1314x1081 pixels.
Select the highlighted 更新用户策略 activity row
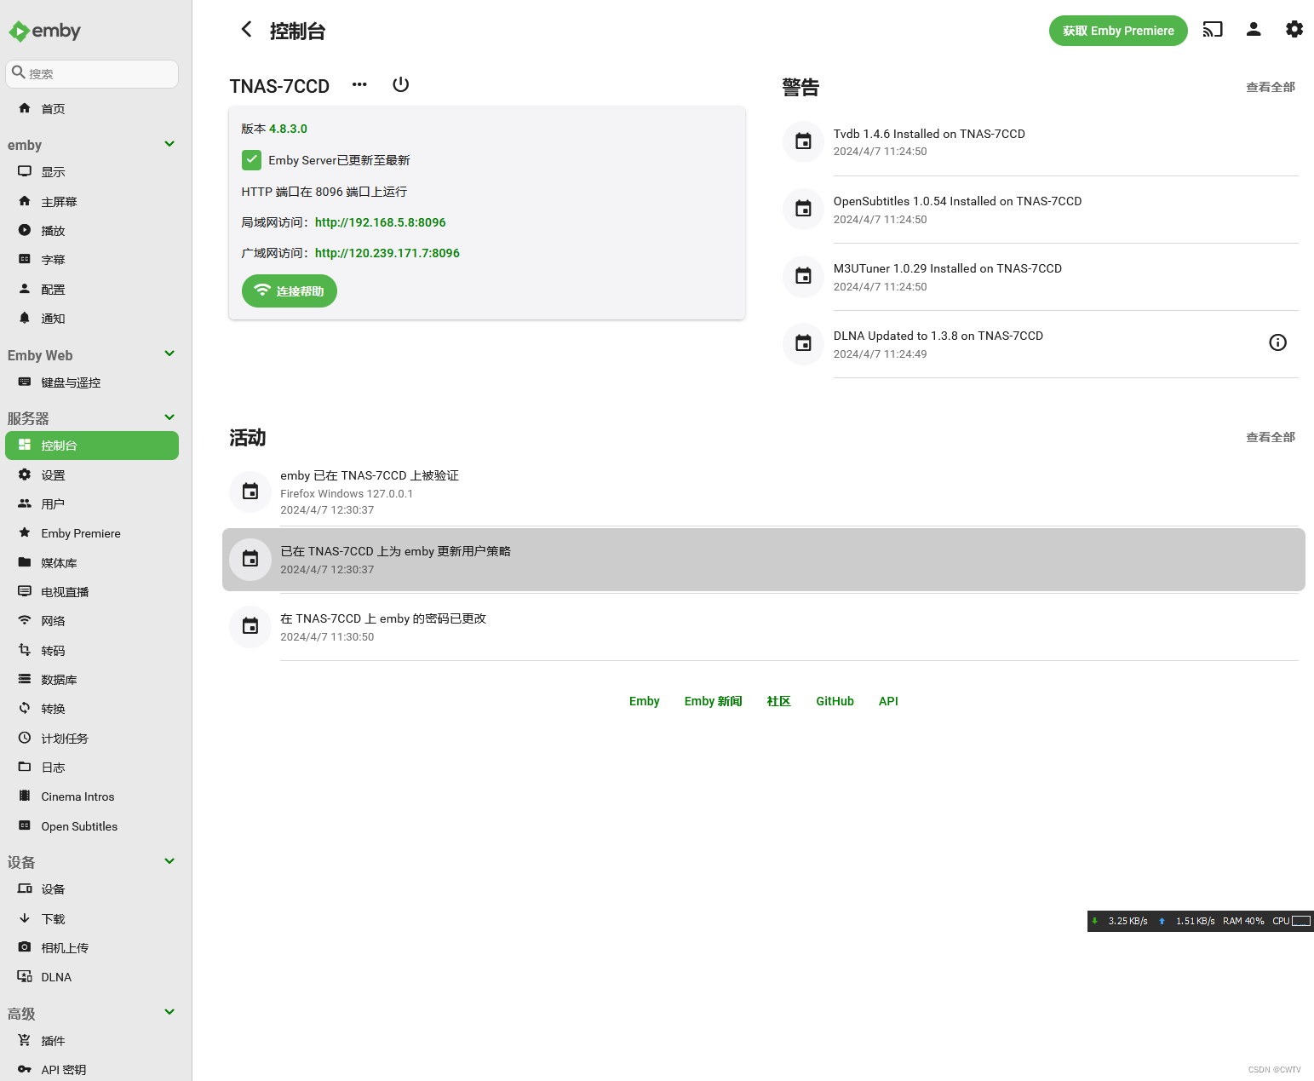point(764,560)
